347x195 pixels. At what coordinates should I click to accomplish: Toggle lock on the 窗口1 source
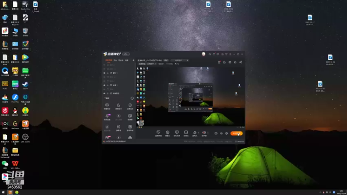(x=108, y=73)
